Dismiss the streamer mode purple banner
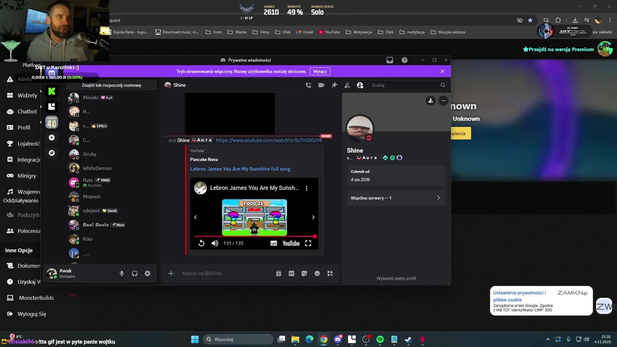The image size is (617, 347). click(443, 71)
